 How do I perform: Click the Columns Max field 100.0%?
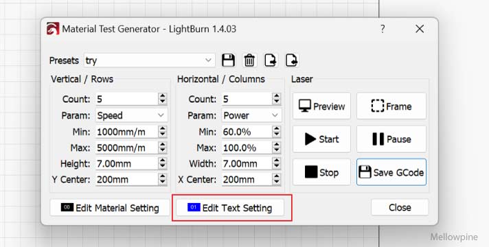(247, 148)
